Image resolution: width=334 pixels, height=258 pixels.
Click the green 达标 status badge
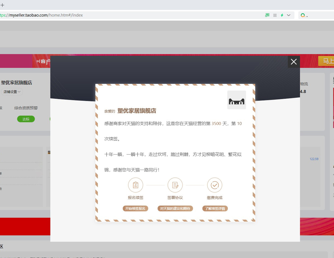[26, 119]
